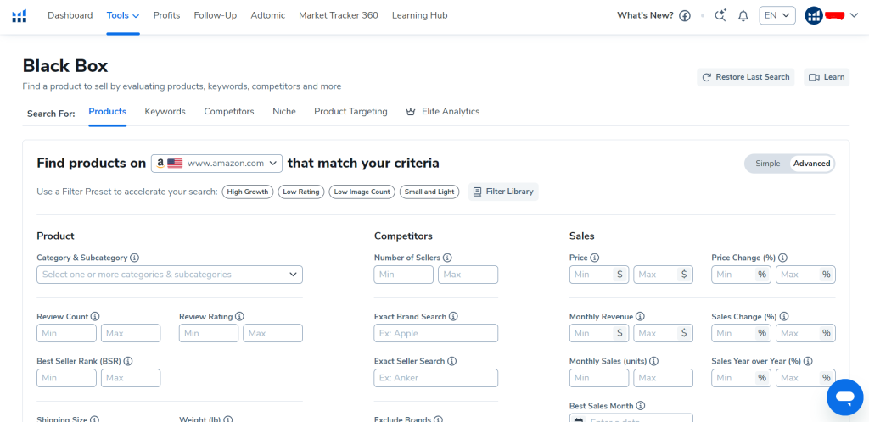Click the Shipping Size info icon

point(94,419)
